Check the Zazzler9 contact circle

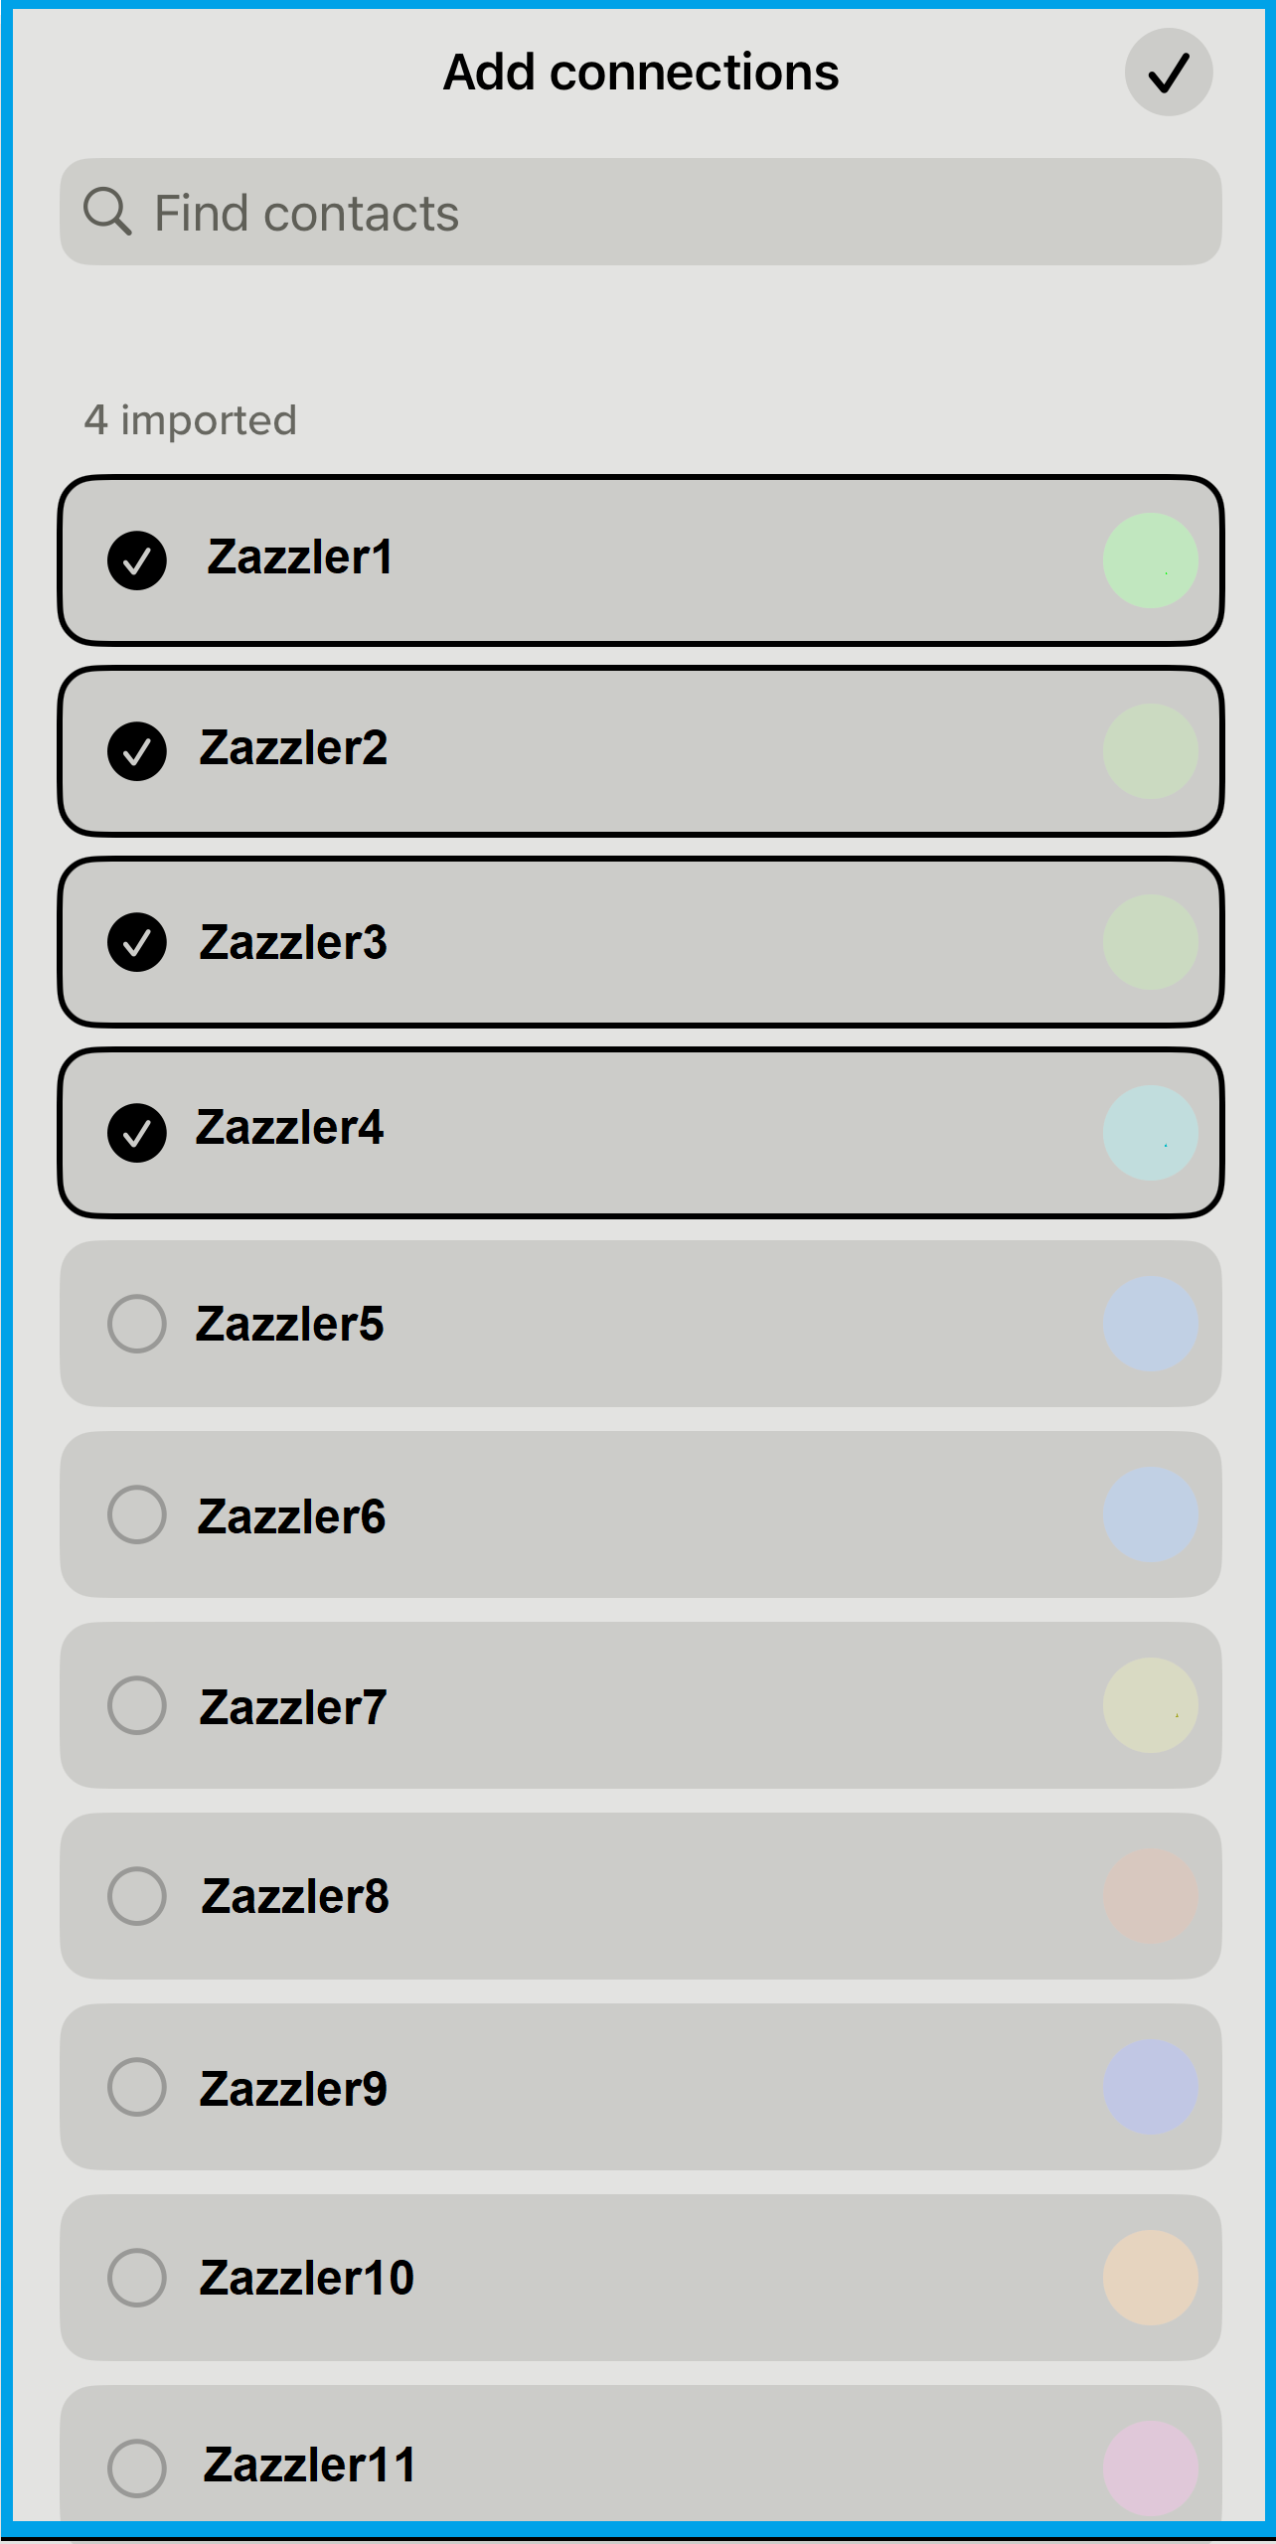(137, 2088)
